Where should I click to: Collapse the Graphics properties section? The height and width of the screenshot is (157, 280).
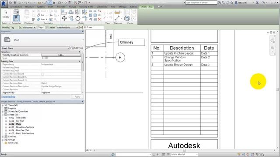tap(80, 52)
